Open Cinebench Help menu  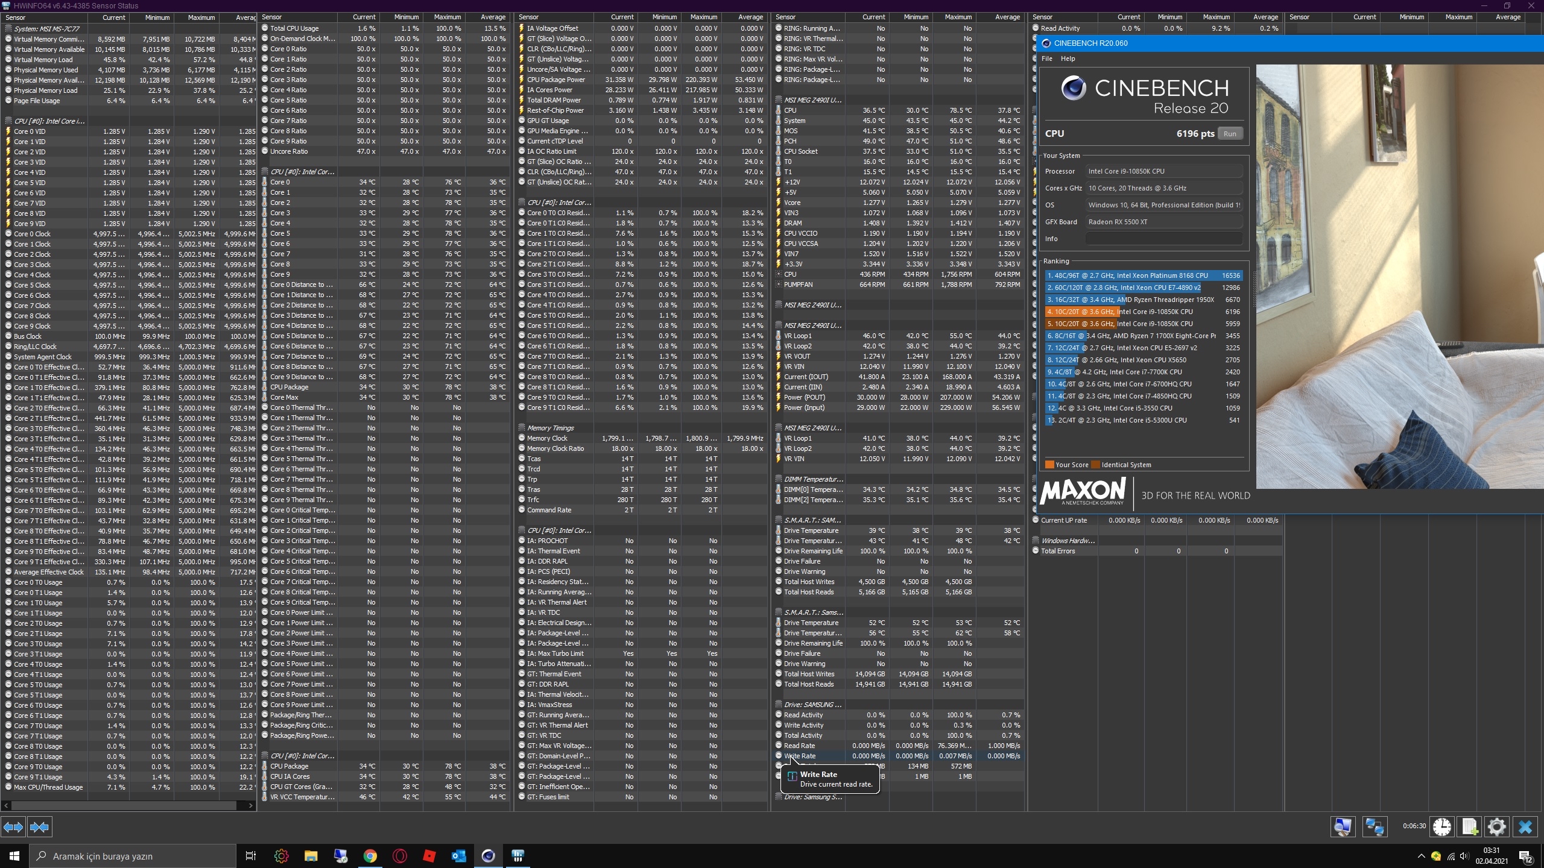1068,58
